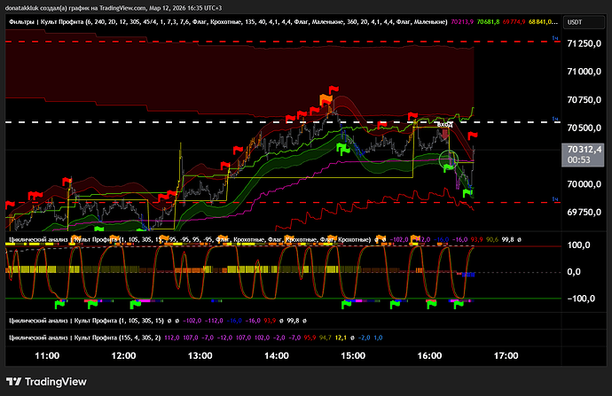Click the 71 250,0 price scale label

coord(585,43)
